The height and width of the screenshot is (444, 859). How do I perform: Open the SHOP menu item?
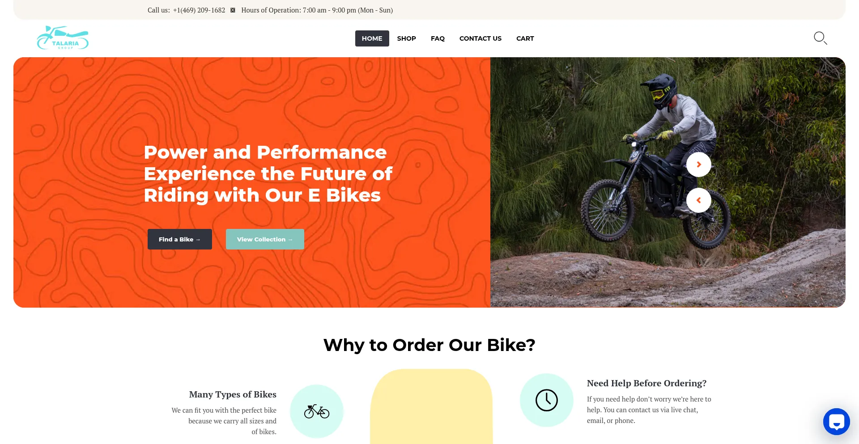pos(406,38)
